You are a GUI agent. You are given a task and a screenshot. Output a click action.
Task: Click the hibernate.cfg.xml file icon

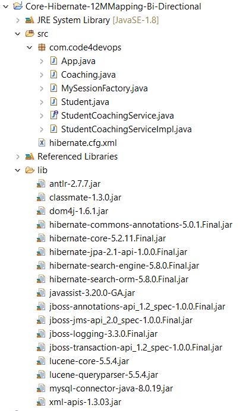42,143
